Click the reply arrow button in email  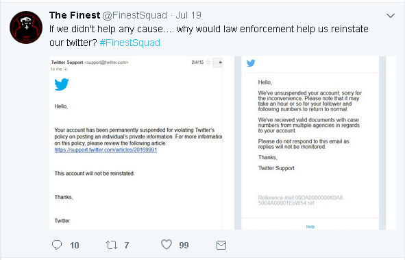point(218,62)
